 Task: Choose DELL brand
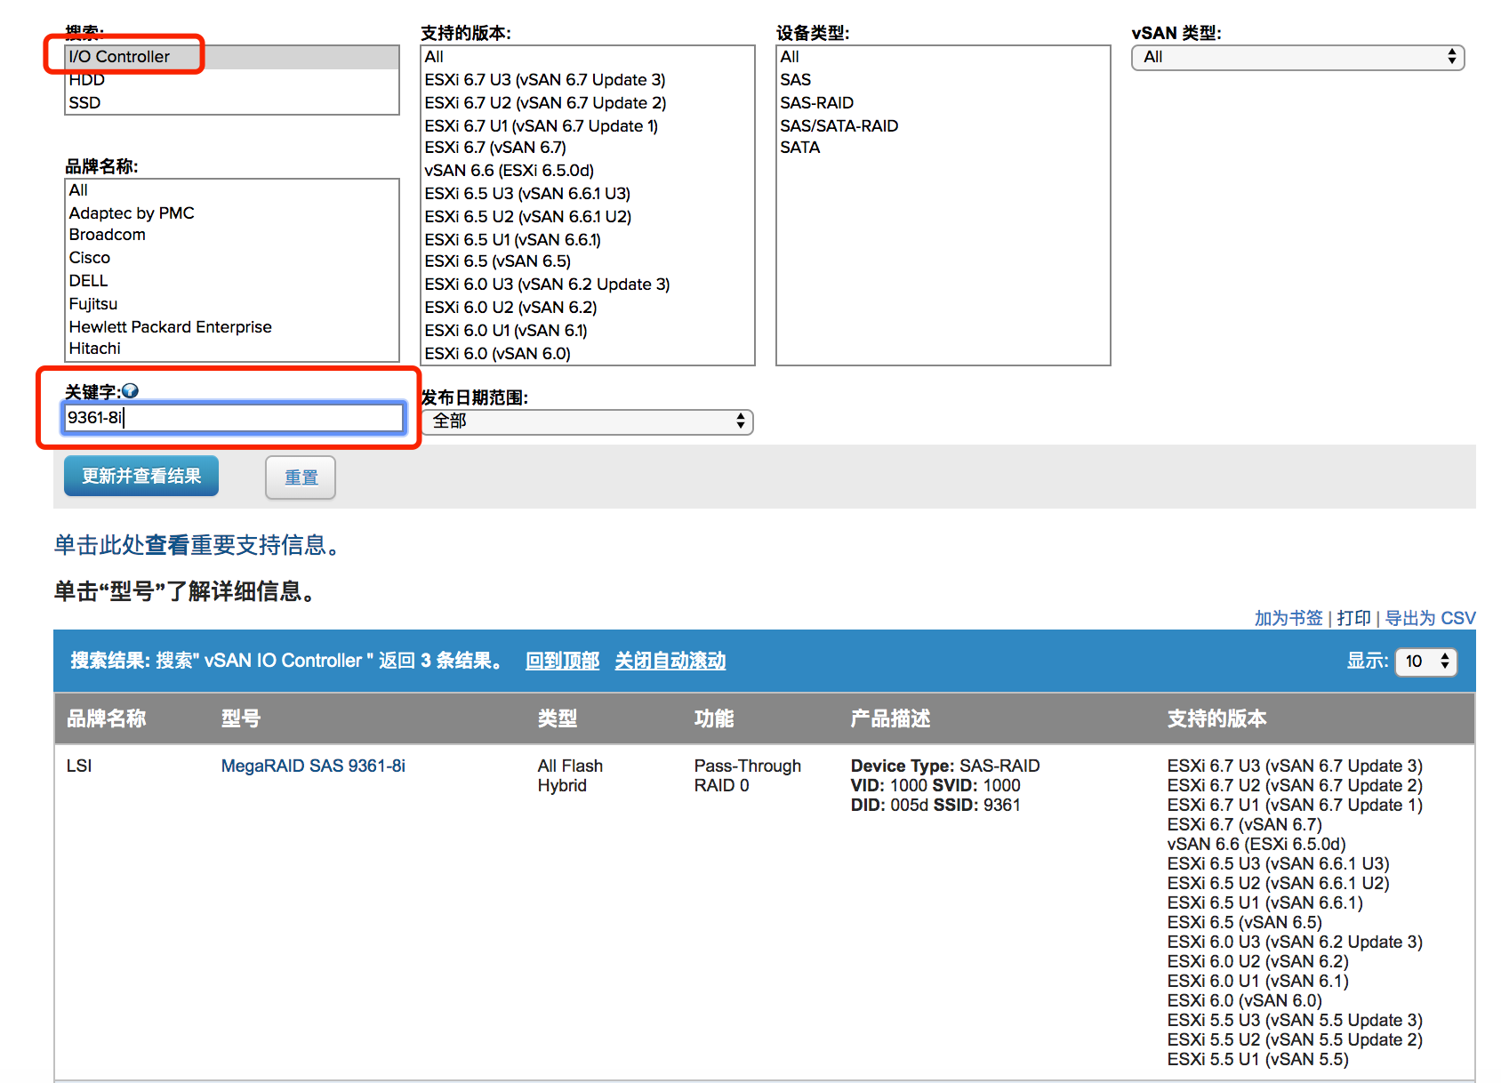[x=232, y=281]
